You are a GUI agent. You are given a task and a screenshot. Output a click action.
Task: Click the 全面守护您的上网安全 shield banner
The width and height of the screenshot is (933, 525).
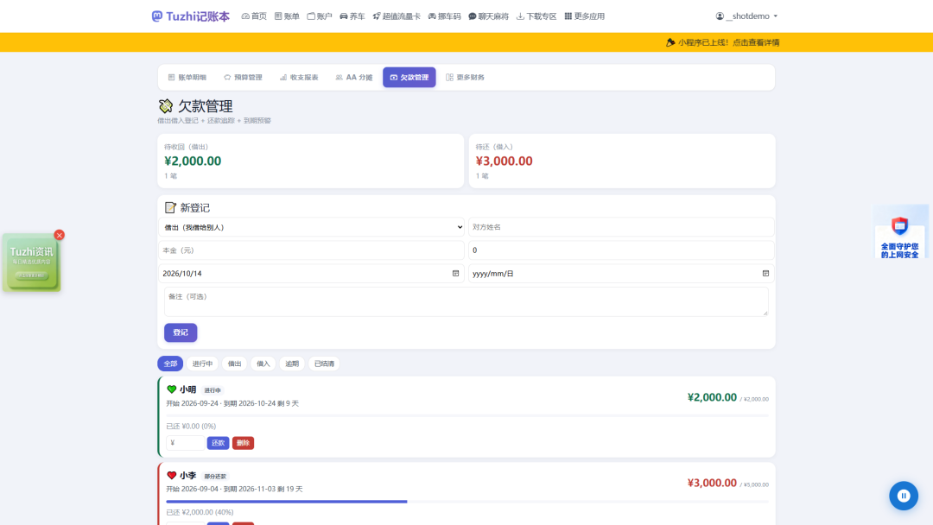coord(900,233)
